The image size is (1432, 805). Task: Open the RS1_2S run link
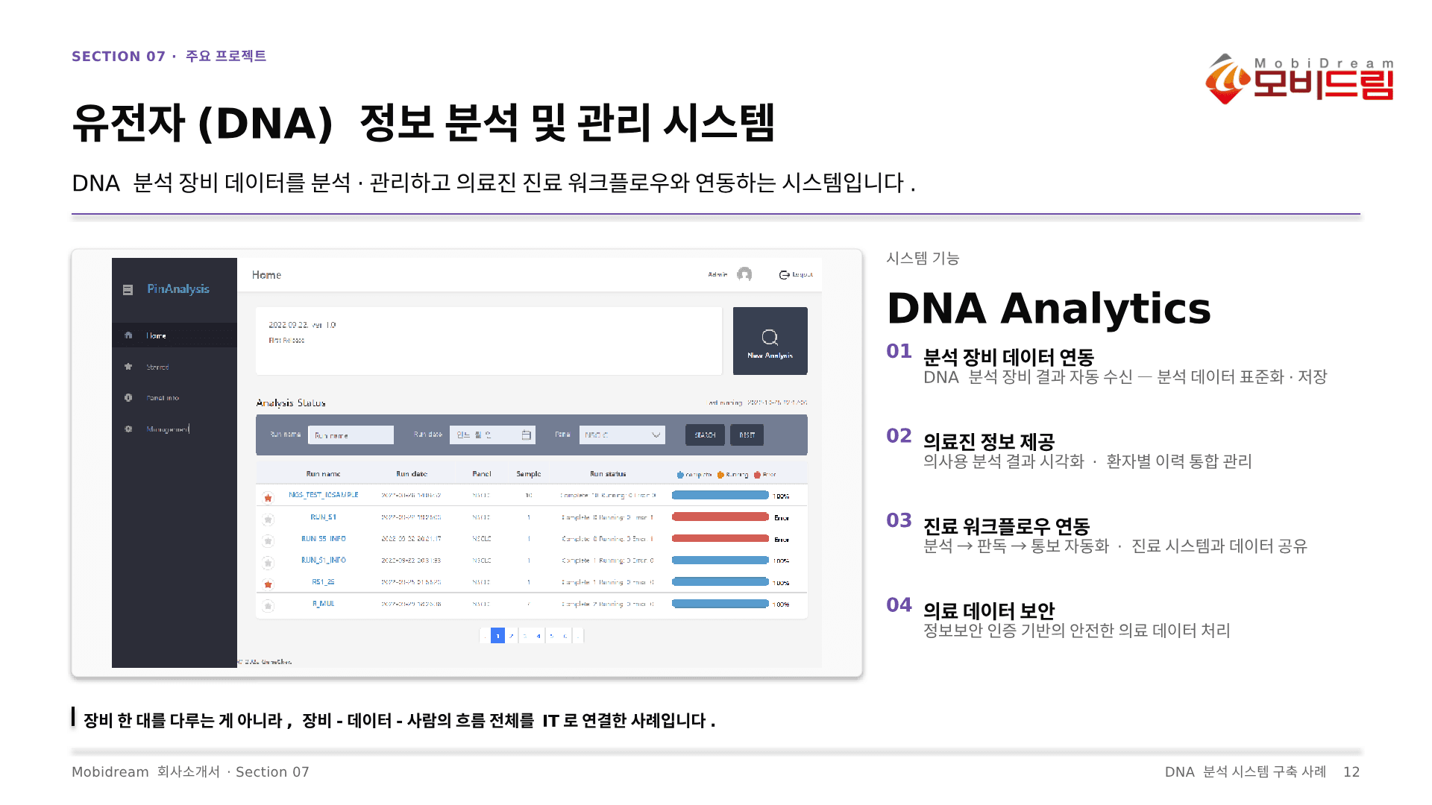tap(324, 582)
